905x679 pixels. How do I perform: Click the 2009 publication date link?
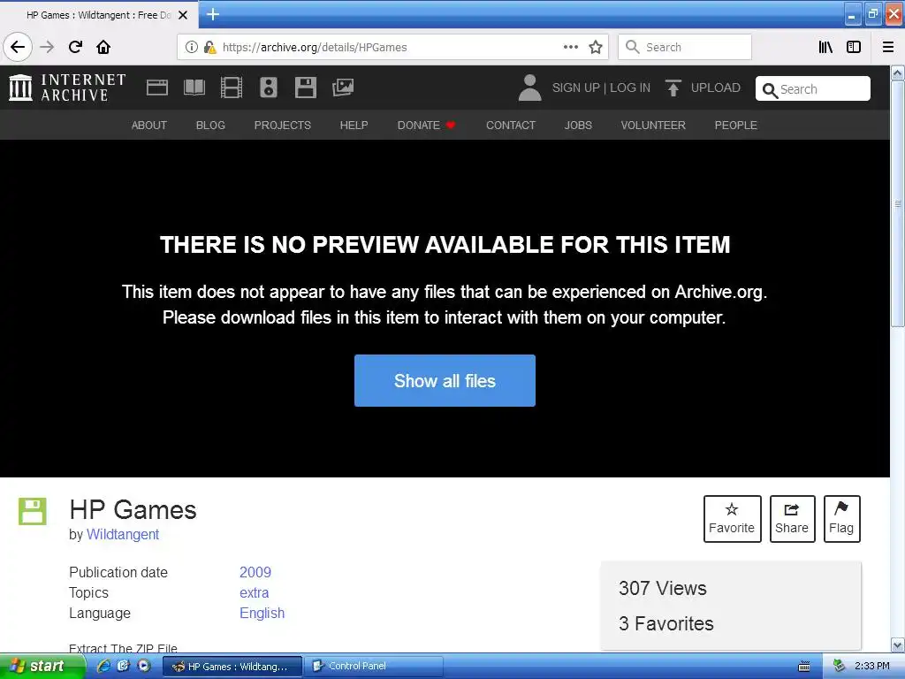255,572
